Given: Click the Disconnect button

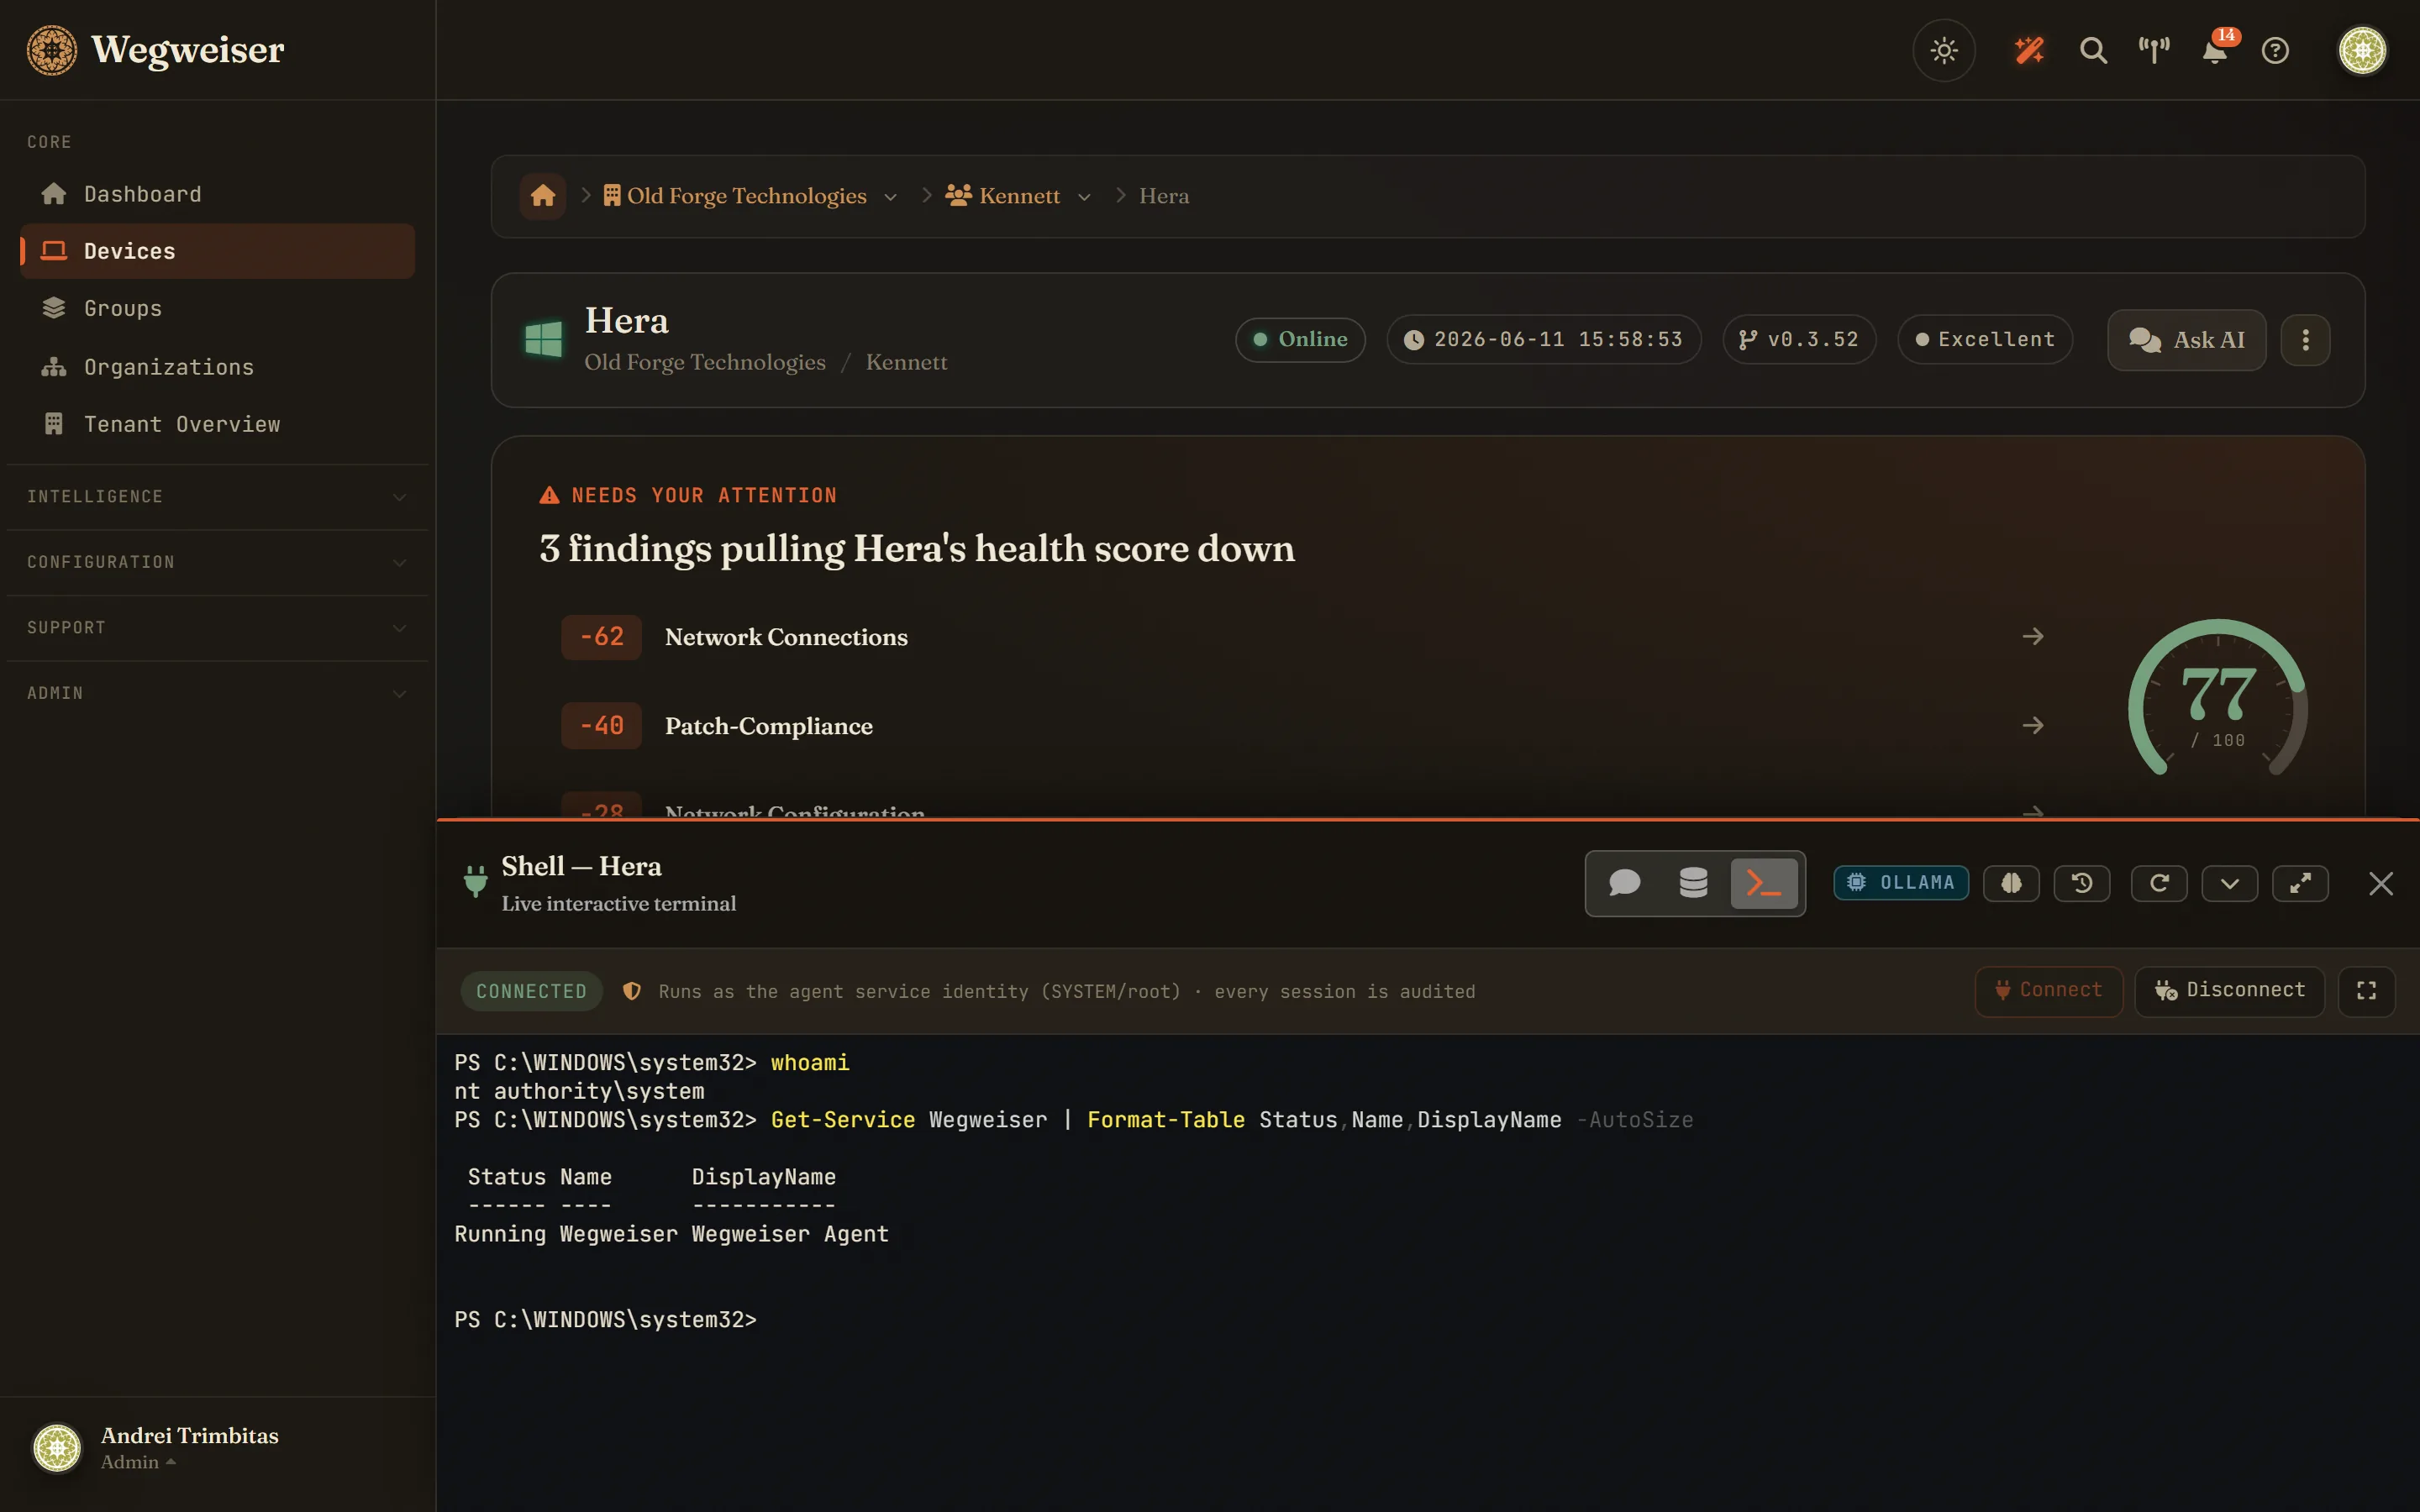Looking at the screenshot, I should [x=2230, y=991].
